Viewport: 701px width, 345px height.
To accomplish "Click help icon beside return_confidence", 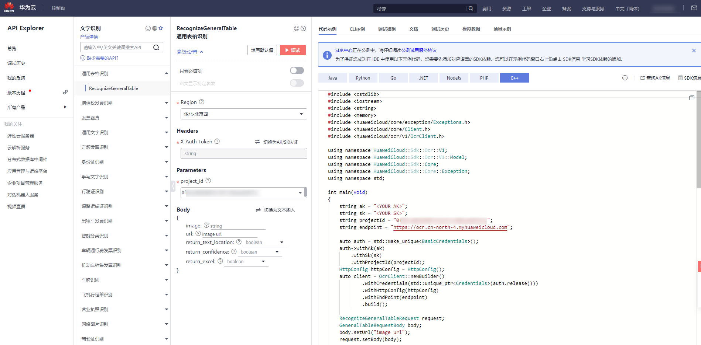I will 234,251.
